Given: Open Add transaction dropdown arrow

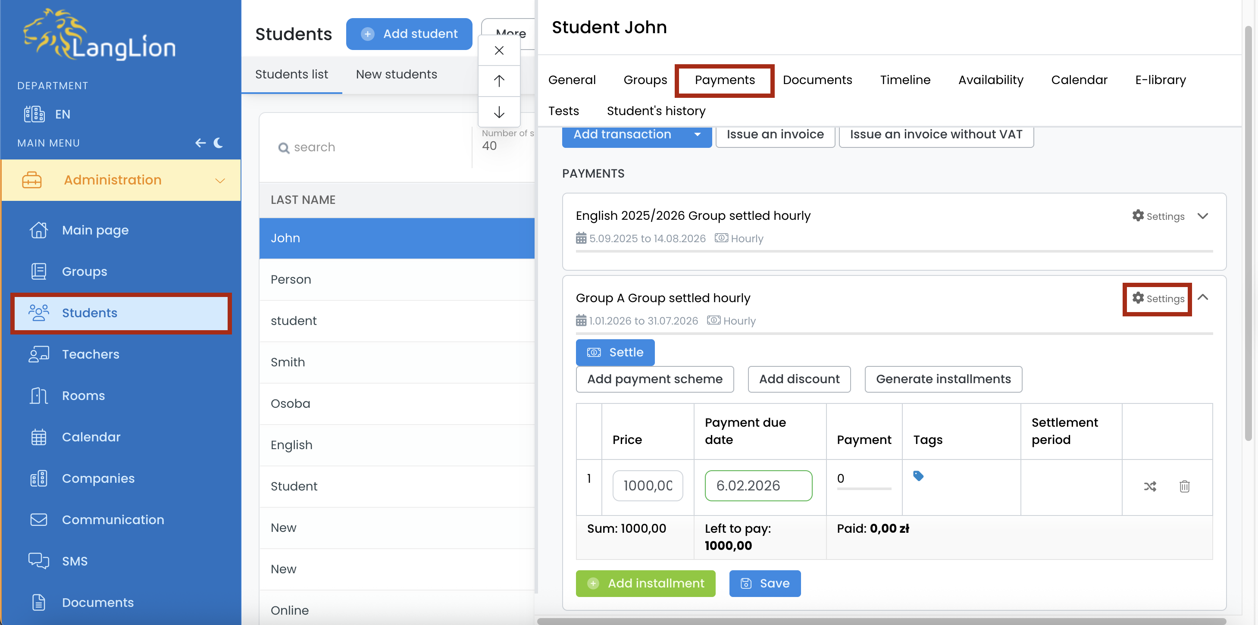Looking at the screenshot, I should click(698, 134).
